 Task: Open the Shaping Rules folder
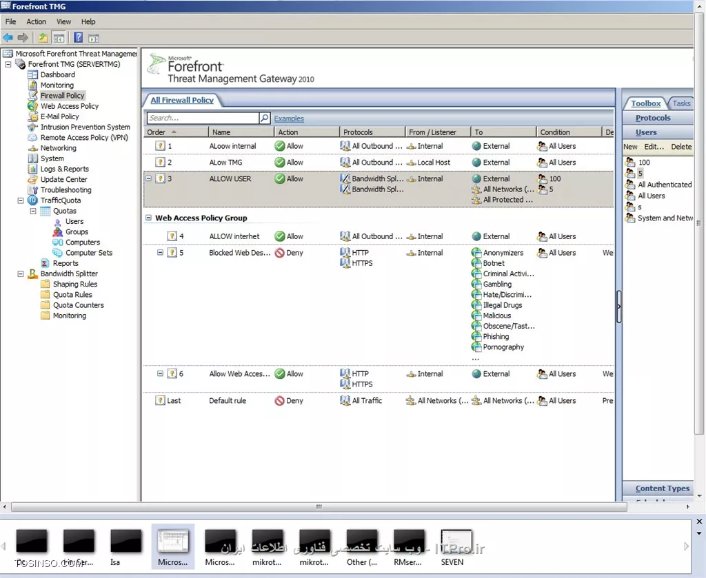(74, 285)
